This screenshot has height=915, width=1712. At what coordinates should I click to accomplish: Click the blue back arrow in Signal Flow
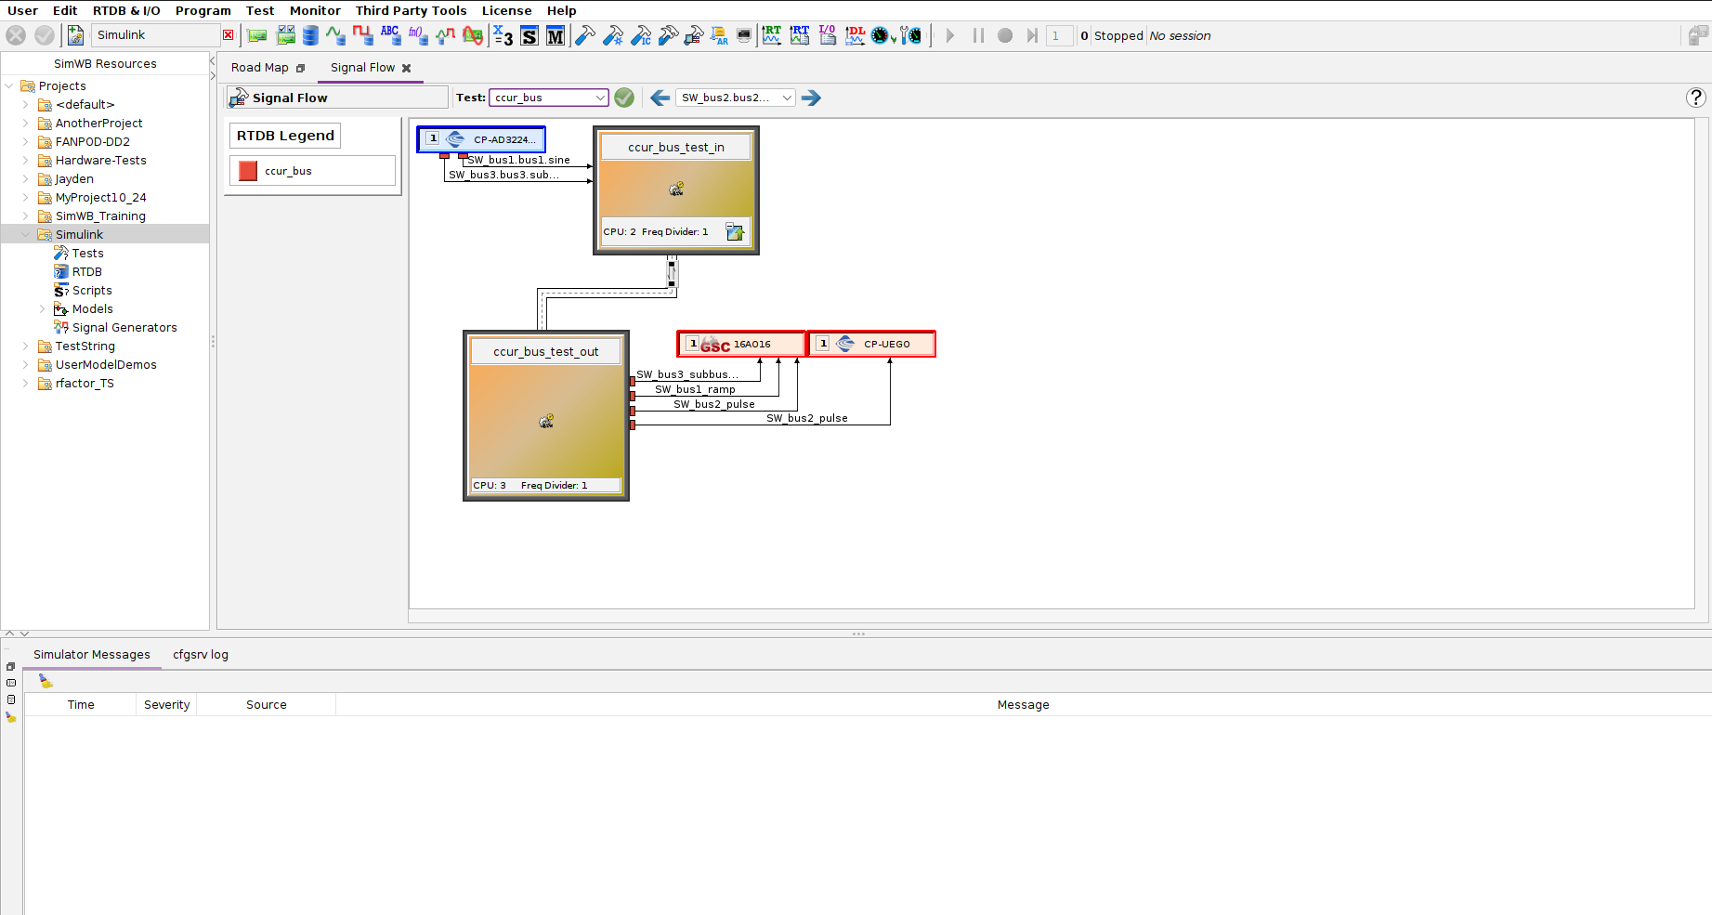point(660,98)
